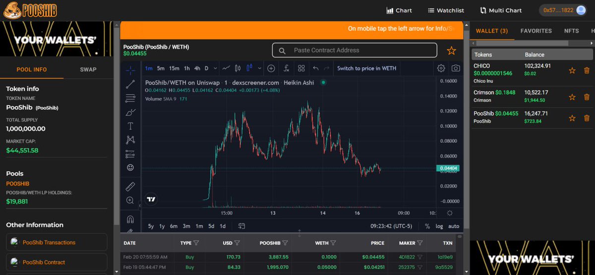Click the candles chart style icon
Image resolution: width=595 pixels, height=275 pixels.
pyautogui.click(x=238, y=68)
